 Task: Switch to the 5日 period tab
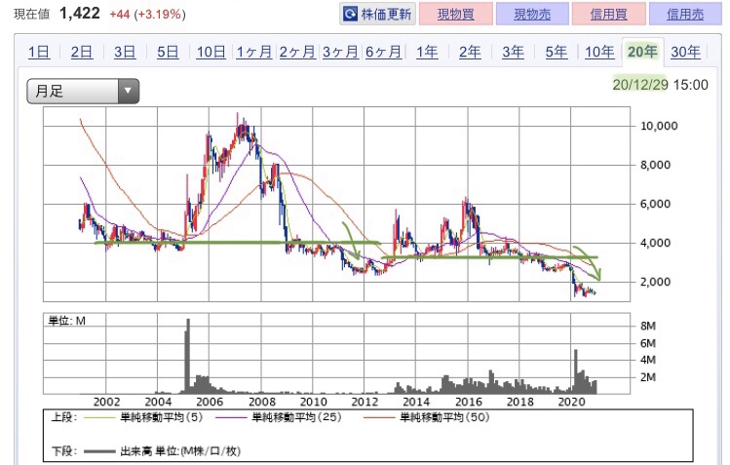pos(168,52)
